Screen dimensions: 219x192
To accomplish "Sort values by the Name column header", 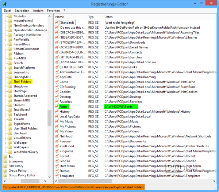I will (x=70, y=17).
